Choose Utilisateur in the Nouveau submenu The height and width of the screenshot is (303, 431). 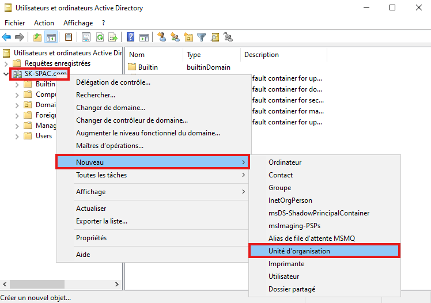(x=283, y=277)
